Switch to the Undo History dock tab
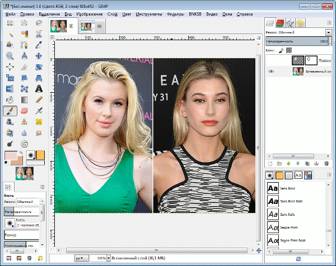336x266 pixels. [x=300, y=23]
